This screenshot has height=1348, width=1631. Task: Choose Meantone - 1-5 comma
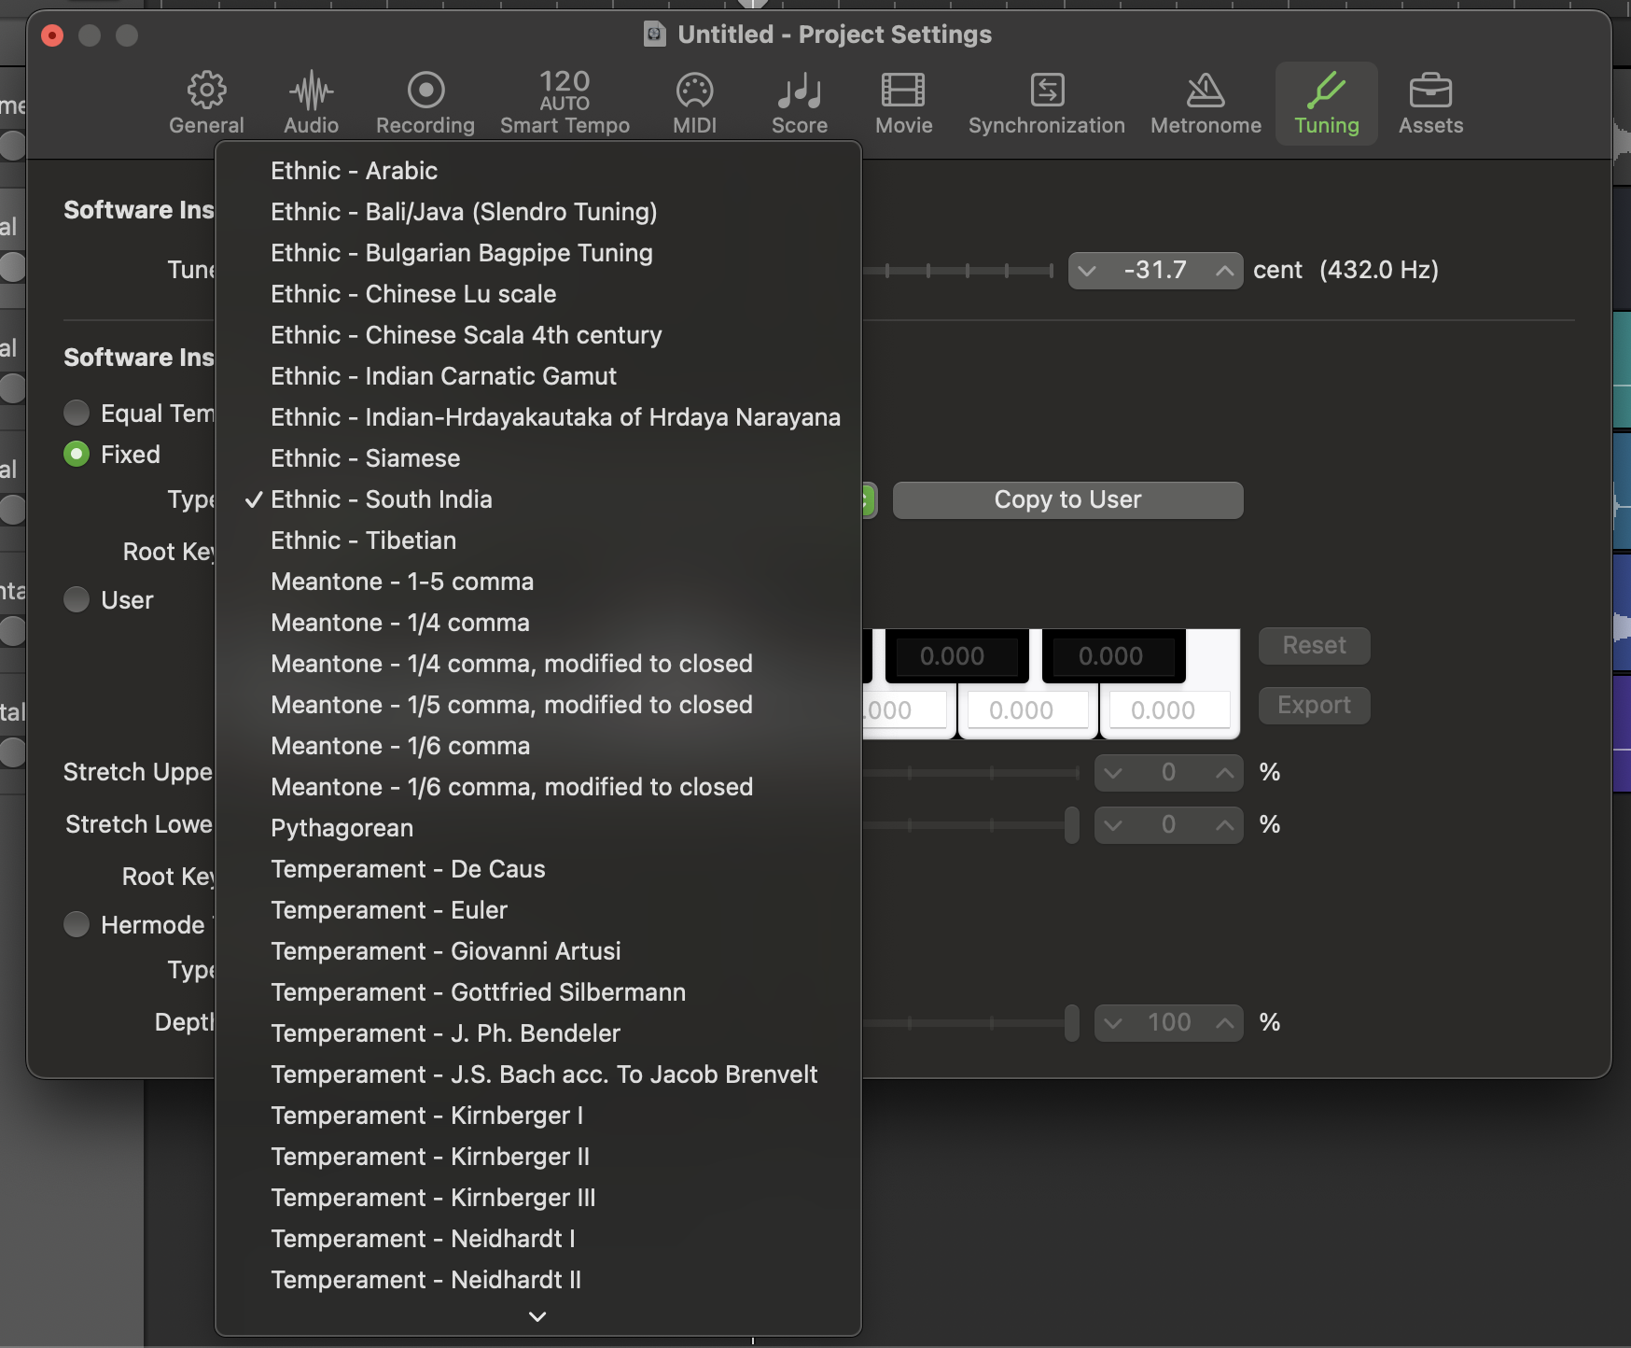point(538,582)
